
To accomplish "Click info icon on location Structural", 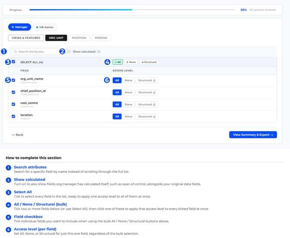I will pos(154,116).
